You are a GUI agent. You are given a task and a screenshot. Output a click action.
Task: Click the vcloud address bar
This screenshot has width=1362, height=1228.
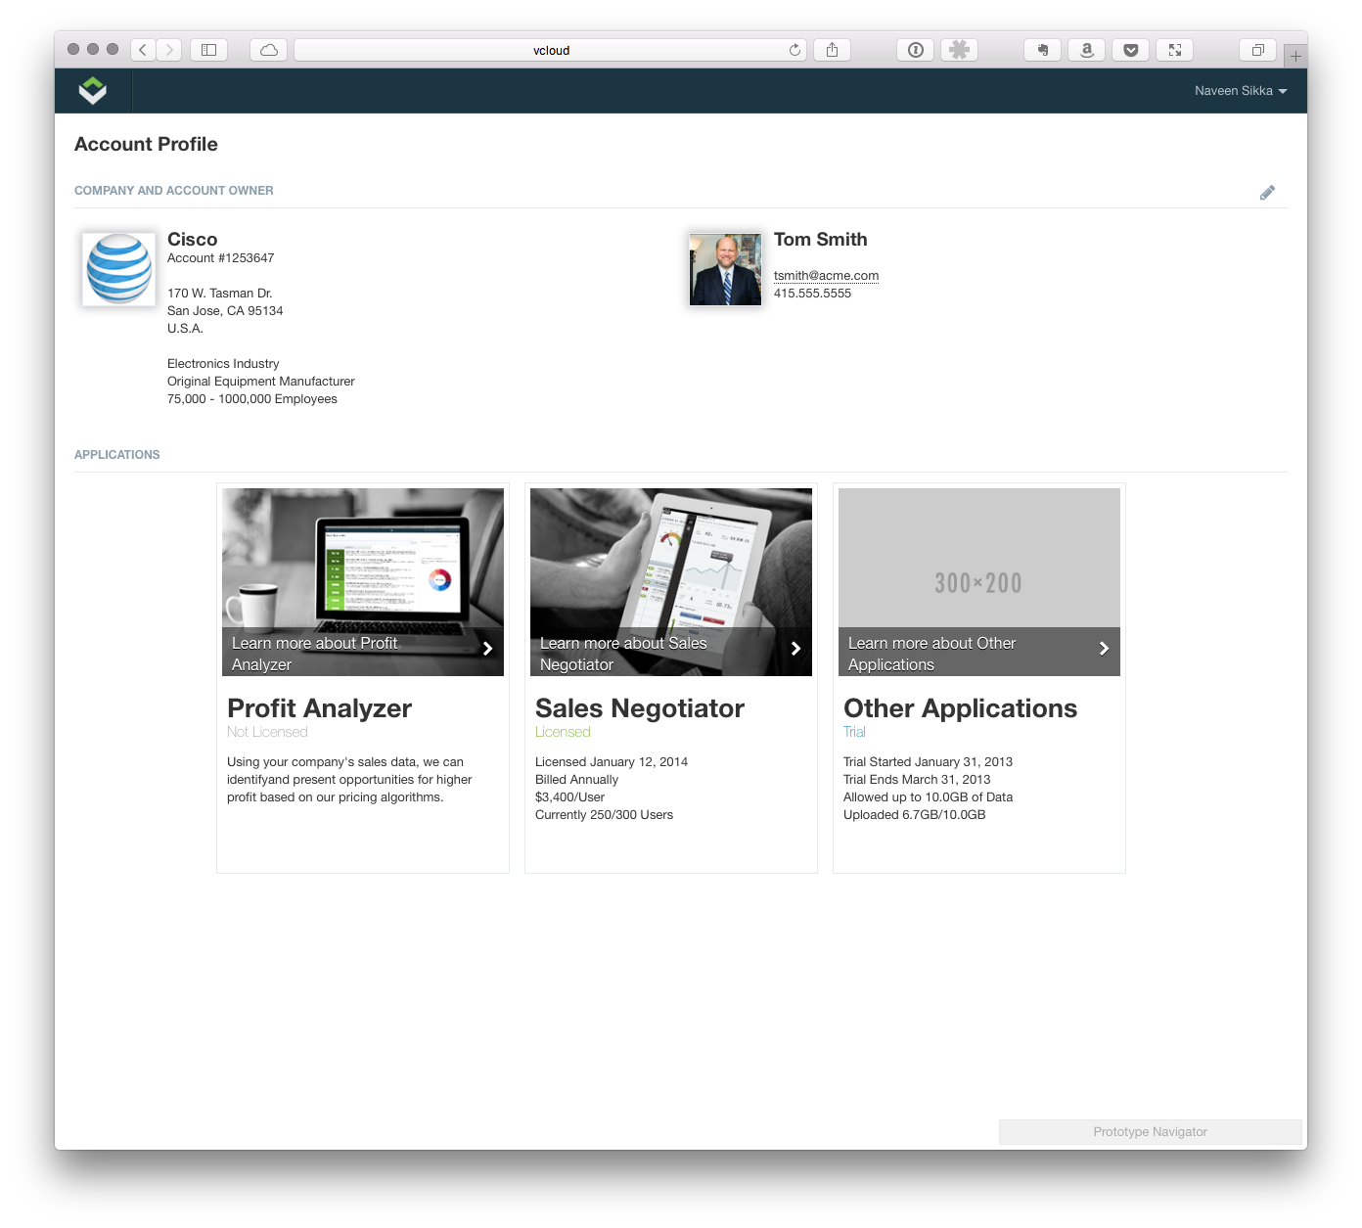pyautogui.click(x=551, y=50)
